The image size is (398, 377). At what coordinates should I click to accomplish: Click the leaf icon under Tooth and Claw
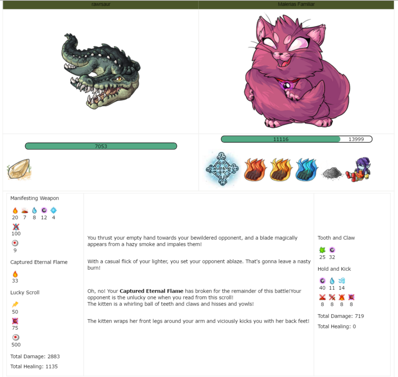pos(322,250)
